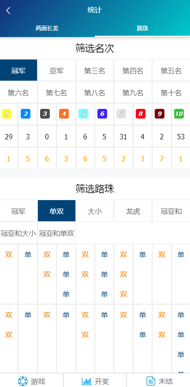Switch to the 两面长龙 tab

(47, 28)
